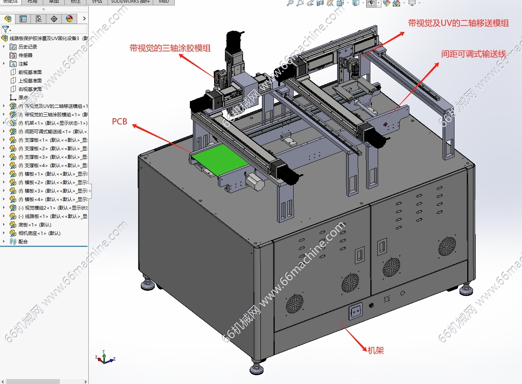Expand the 机架<1> tree node
This screenshot has height=384, width=522.
4,123
